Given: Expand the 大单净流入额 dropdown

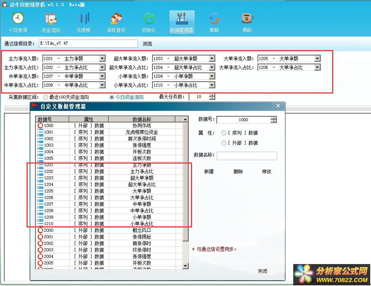Looking at the screenshot, I should pyautogui.click(x=318, y=59).
